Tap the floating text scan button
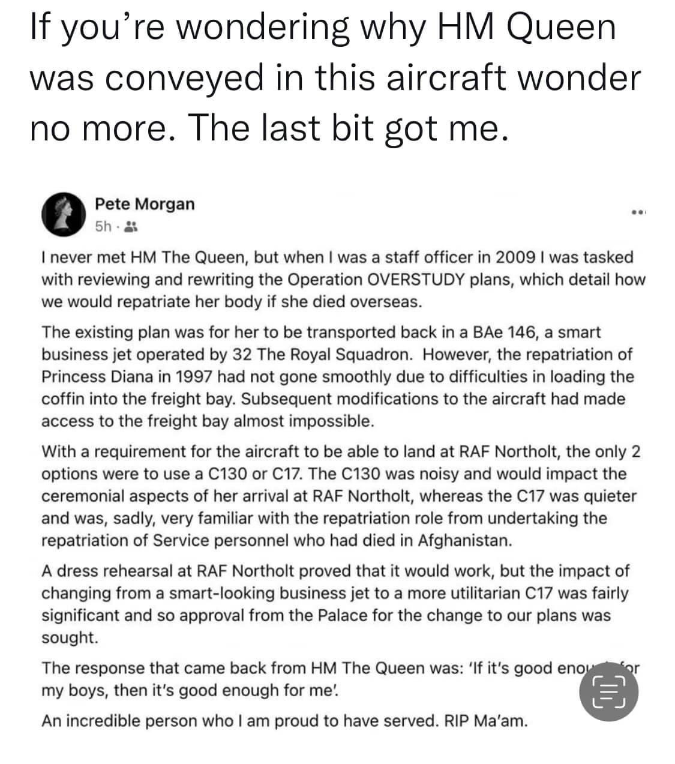Image resolution: width=675 pixels, height=764 pixels. [x=608, y=692]
